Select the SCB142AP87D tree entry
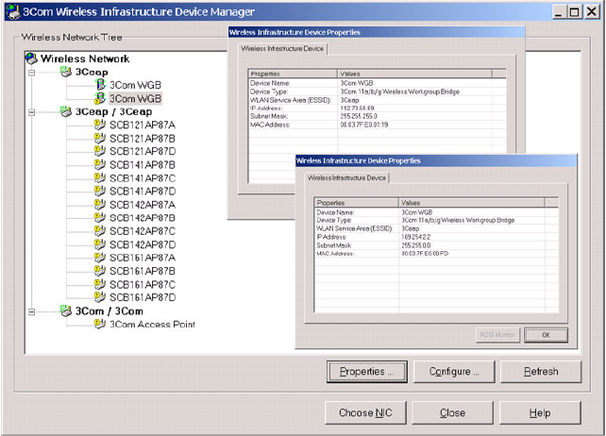This screenshot has width=606, height=436. pyautogui.click(x=142, y=244)
